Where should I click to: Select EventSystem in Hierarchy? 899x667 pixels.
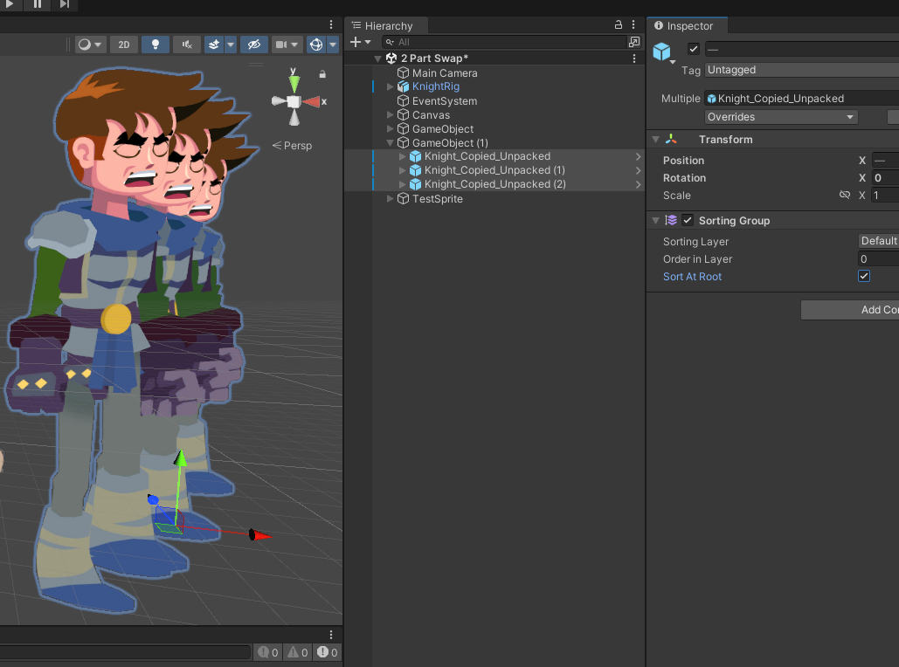(x=445, y=101)
